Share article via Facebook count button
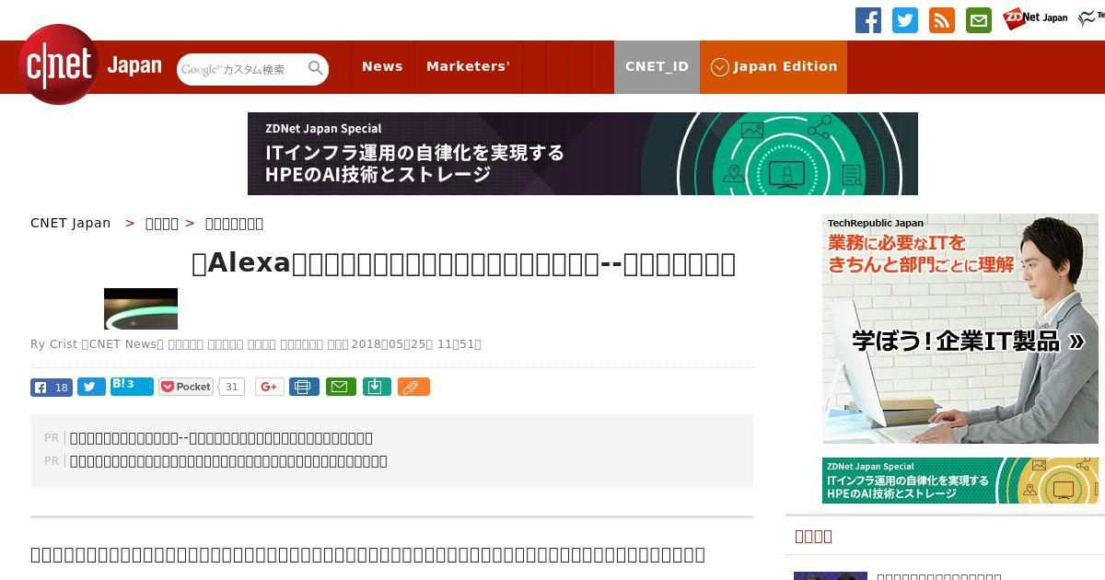Screen dimensions: 1105x580 (52, 388)
